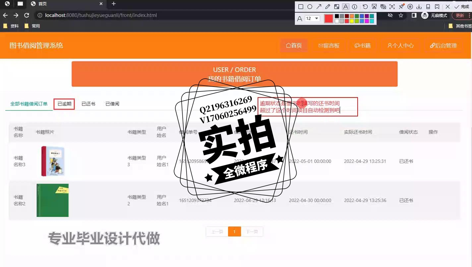This screenshot has width=472, height=267.
Task: Go to 首页 in site navigation
Action: (294, 45)
